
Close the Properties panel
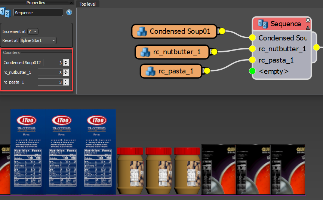pos(71,3)
